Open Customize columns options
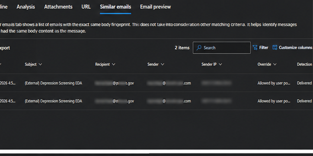Image resolution: width=313 pixels, height=156 pixels. [295, 47]
